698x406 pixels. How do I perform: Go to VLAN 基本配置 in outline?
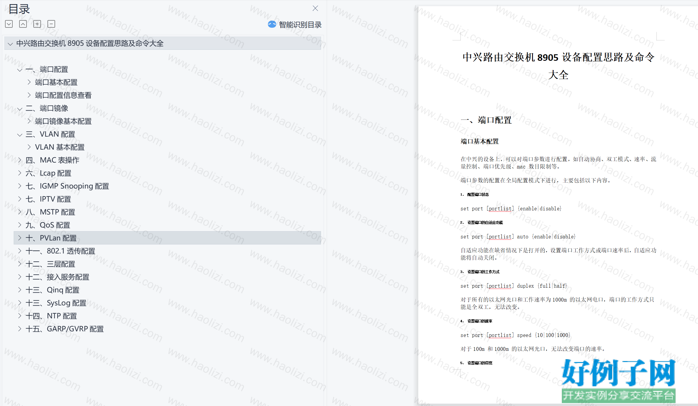60,147
